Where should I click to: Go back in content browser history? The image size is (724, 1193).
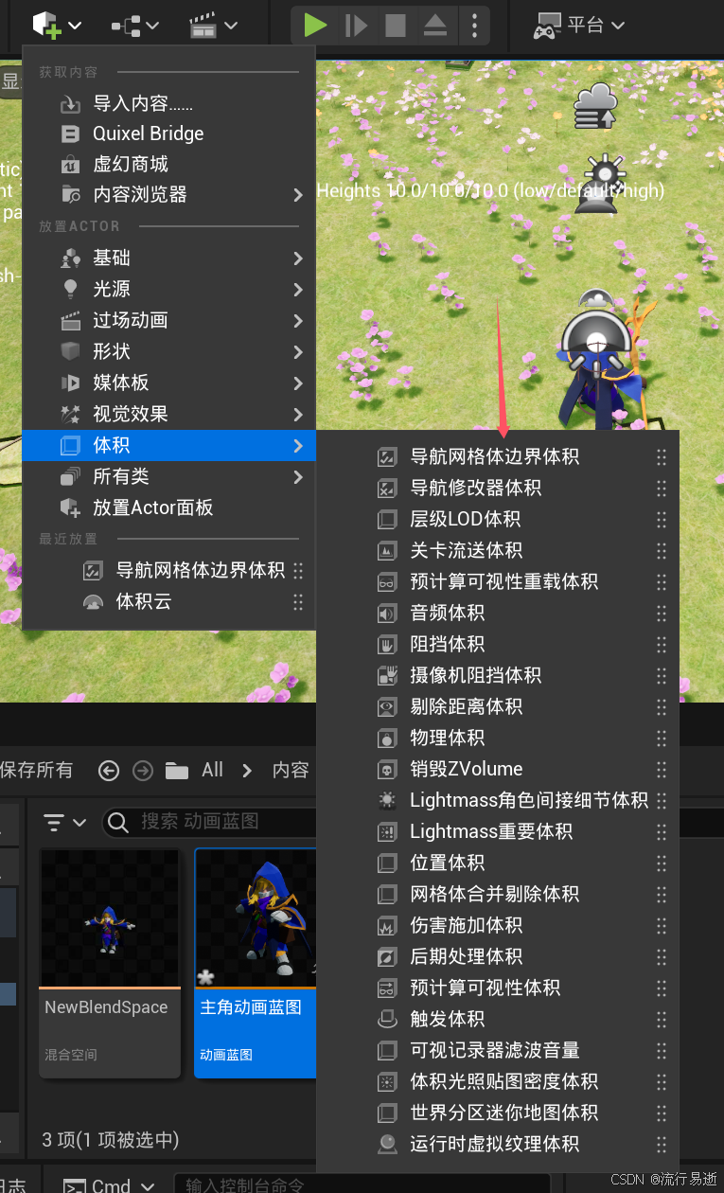click(x=109, y=771)
